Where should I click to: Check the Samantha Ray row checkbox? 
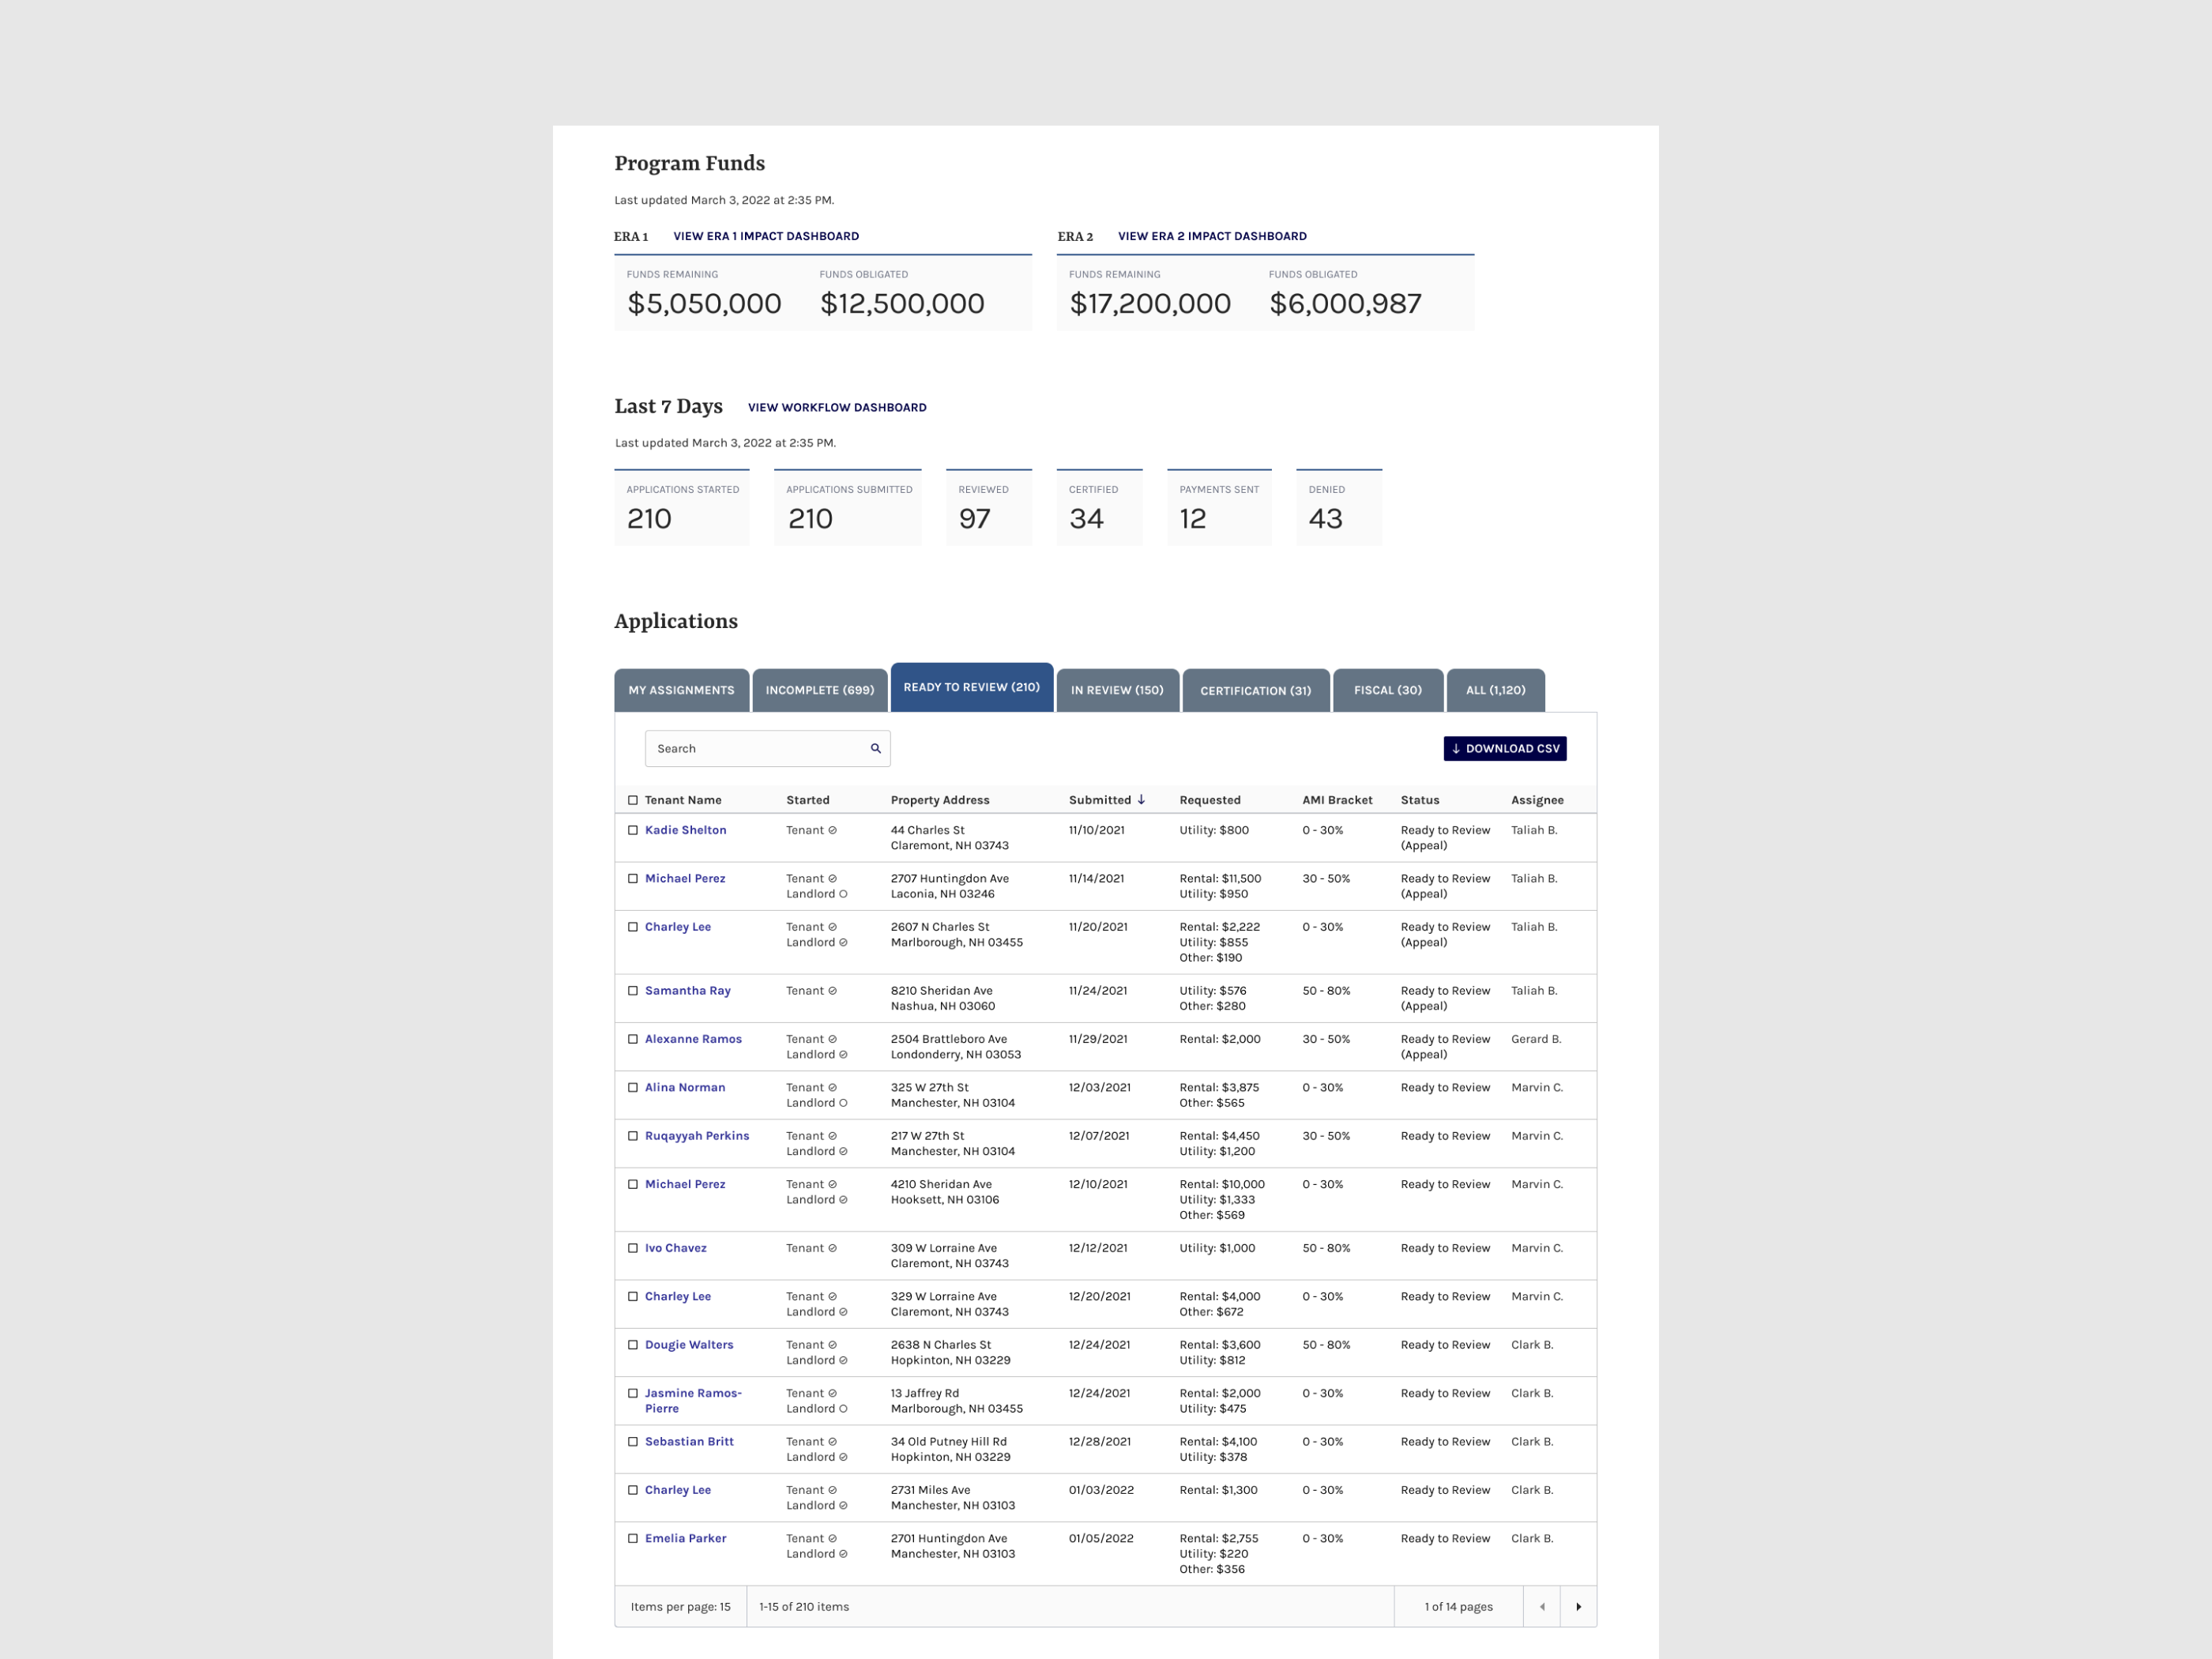point(632,991)
